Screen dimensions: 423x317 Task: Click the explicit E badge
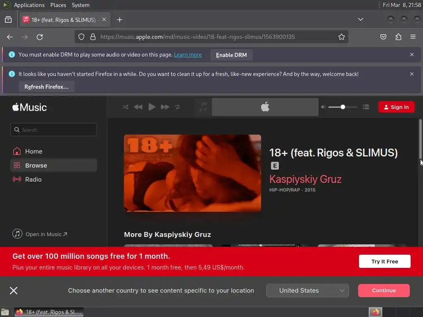pos(275,166)
